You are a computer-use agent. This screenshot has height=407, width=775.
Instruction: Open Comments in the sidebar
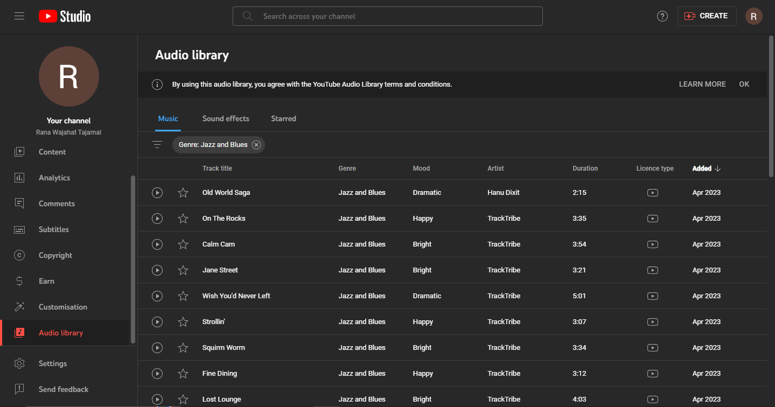(65, 203)
